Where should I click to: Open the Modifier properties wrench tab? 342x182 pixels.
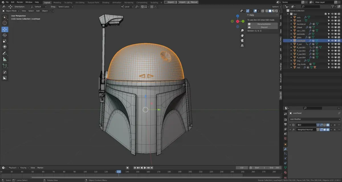[x=285, y=149]
